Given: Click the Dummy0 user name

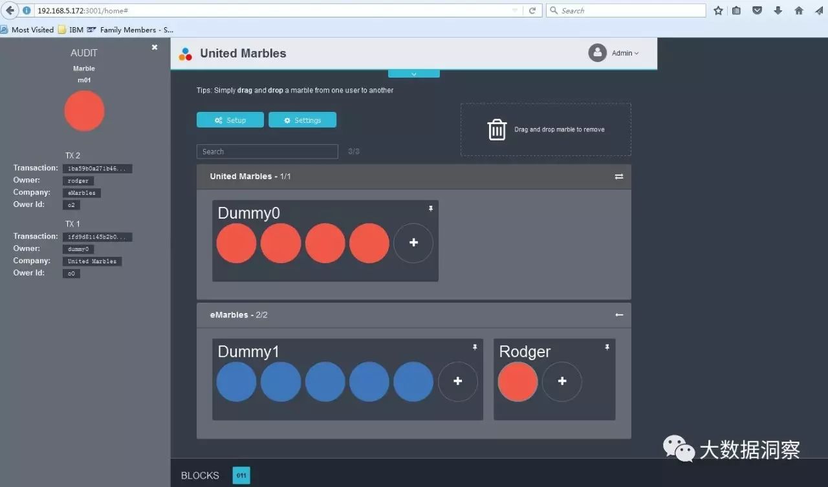Looking at the screenshot, I should (249, 213).
